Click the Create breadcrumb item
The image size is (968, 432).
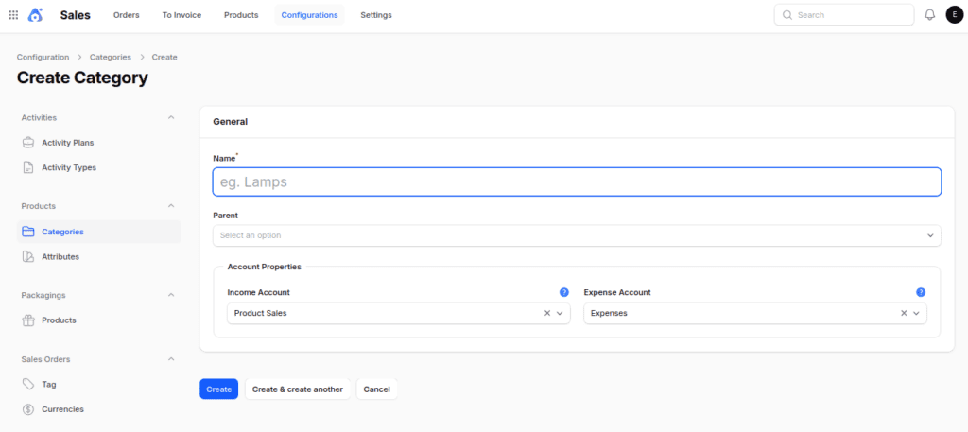[164, 57]
